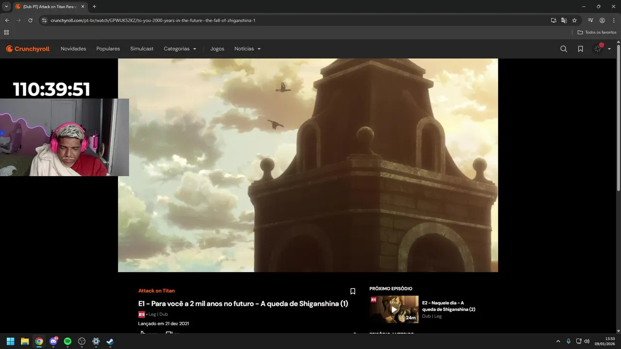Open the Novidades menu item
This screenshot has width=621, height=349.
click(73, 49)
